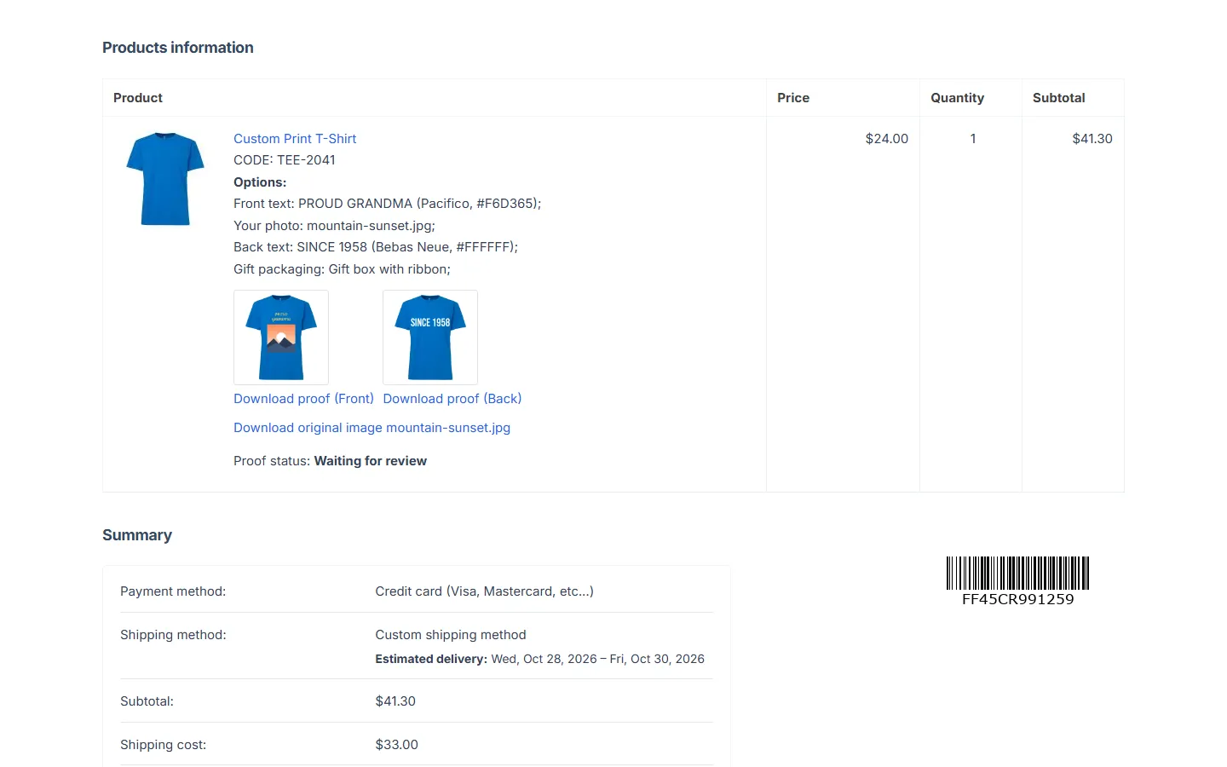The height and width of the screenshot is (767, 1227).
Task: Select the $33.00 shipping cost value
Action: coord(397,744)
